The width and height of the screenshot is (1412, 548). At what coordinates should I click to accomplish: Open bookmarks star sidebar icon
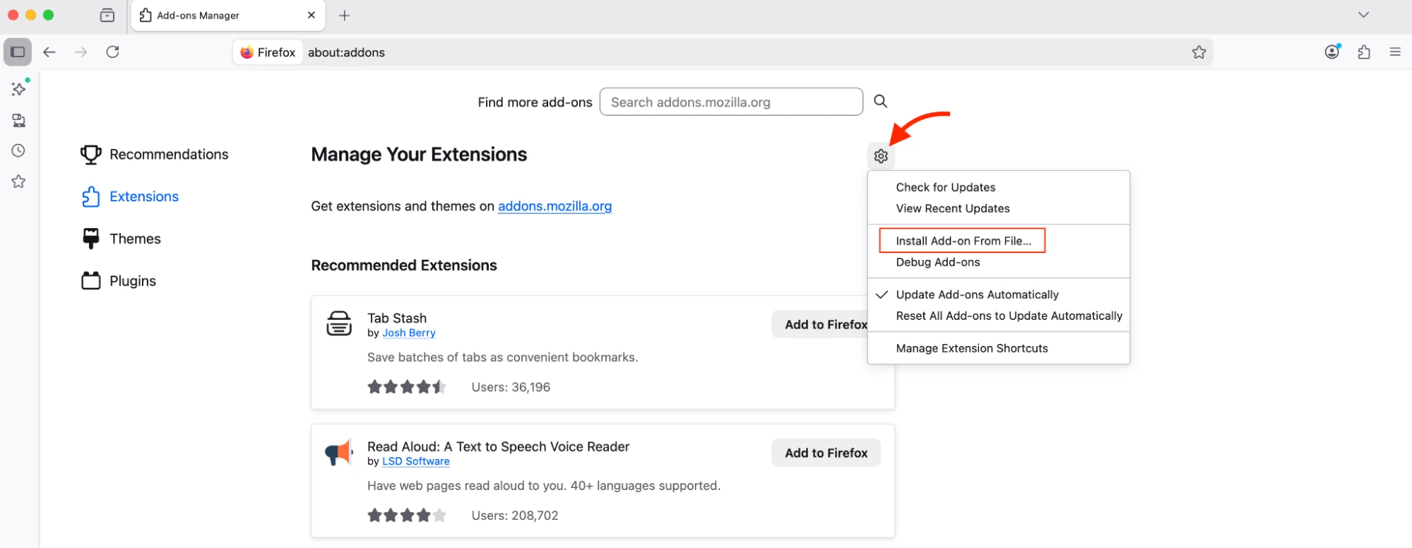[x=18, y=181]
